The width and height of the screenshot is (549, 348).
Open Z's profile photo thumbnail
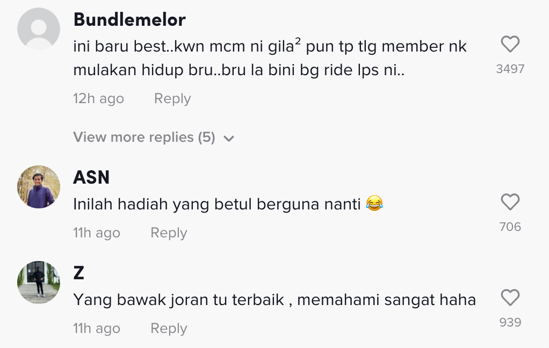pyautogui.click(x=39, y=282)
